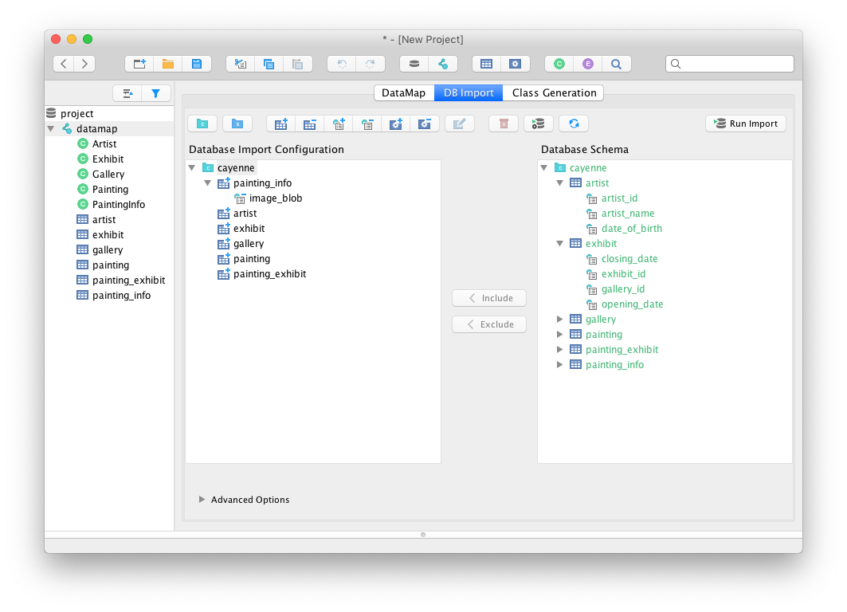
Task: Click the Refresh DB schema icon
Action: (x=573, y=124)
